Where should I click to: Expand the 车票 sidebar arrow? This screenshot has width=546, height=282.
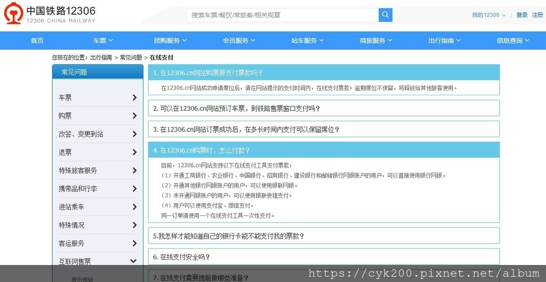click(x=135, y=97)
